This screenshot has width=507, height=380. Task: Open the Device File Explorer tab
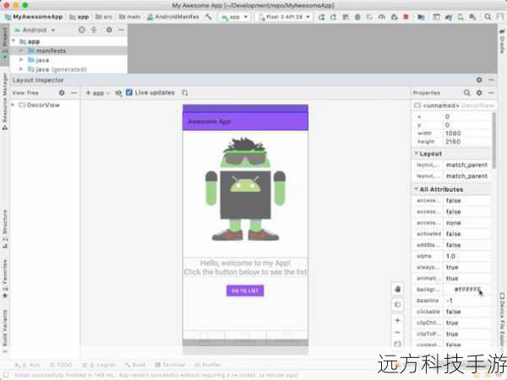[x=502, y=319]
